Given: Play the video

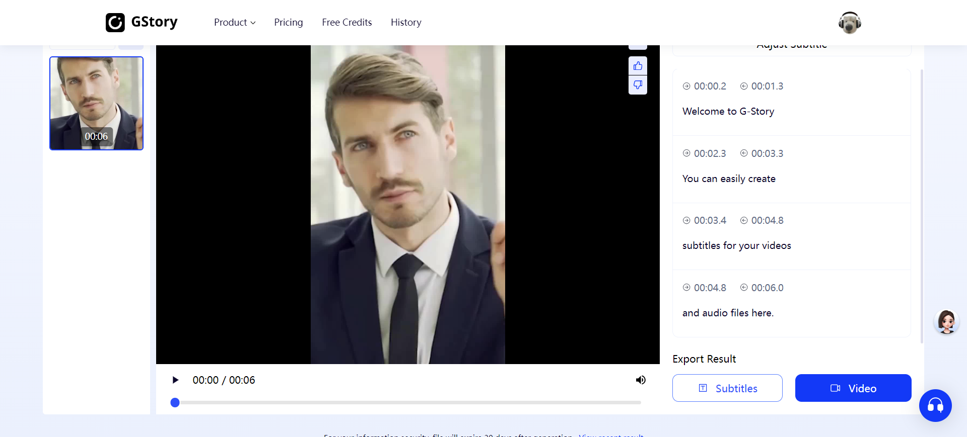Looking at the screenshot, I should pyautogui.click(x=175, y=380).
